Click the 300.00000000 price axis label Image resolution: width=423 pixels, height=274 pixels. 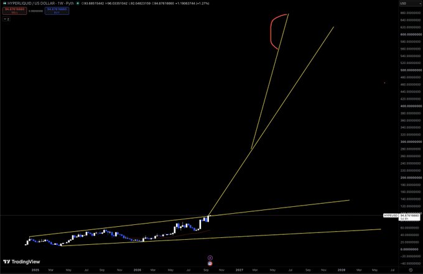pyautogui.click(x=411, y=142)
